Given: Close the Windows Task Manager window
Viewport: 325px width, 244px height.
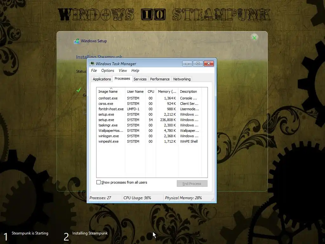Looking at the screenshot, I should 209,64.
